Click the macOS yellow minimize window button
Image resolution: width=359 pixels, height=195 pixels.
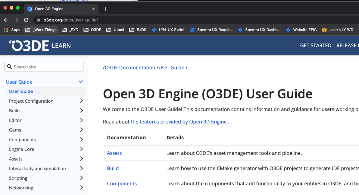pyautogui.click(x=12, y=8)
